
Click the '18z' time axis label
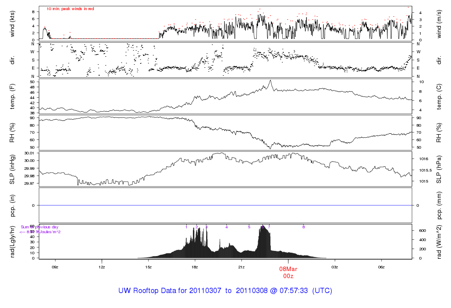pyautogui.click(x=195, y=267)
